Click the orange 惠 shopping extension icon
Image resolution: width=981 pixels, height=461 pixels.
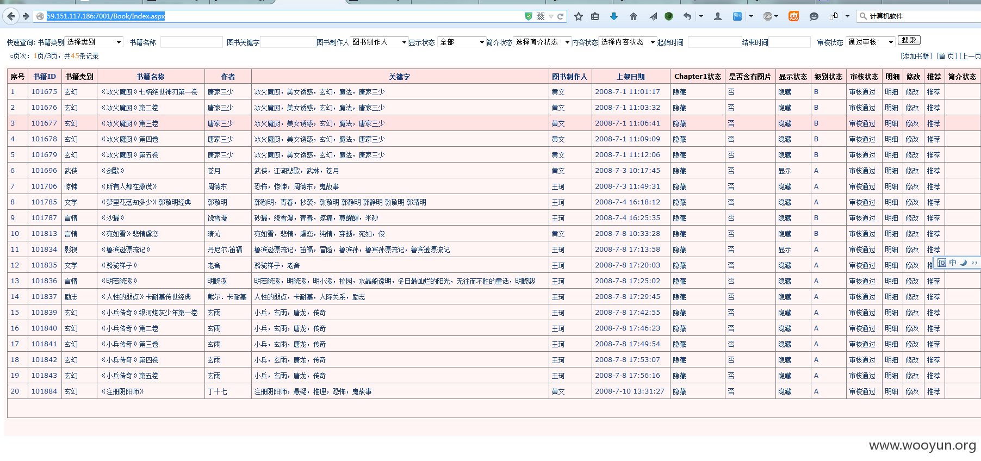click(793, 16)
